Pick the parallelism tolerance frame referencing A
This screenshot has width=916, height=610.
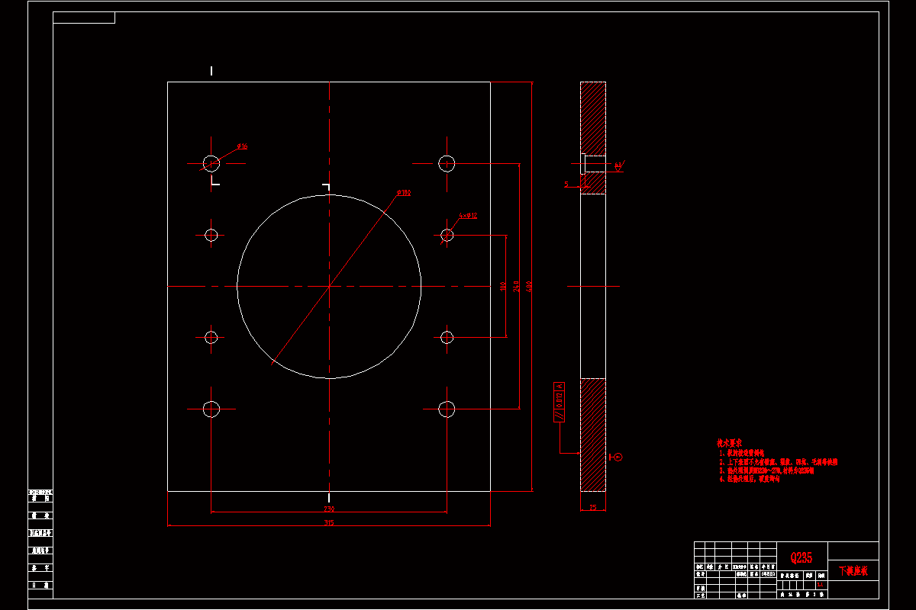pyautogui.click(x=560, y=402)
